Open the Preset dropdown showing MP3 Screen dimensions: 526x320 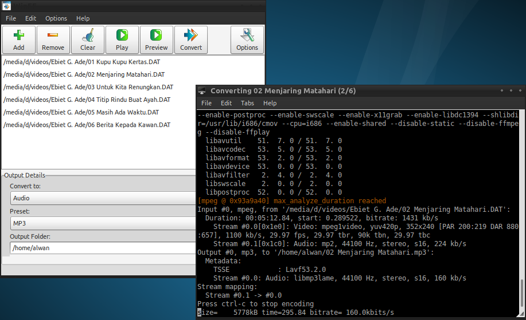103,223
